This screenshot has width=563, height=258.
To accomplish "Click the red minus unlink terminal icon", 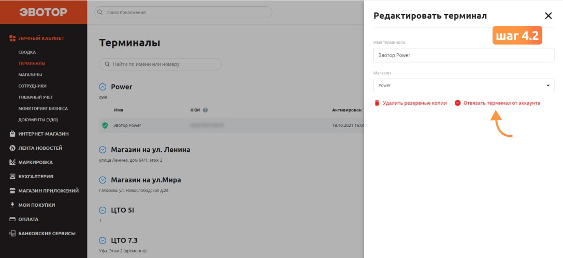I will click(x=457, y=103).
